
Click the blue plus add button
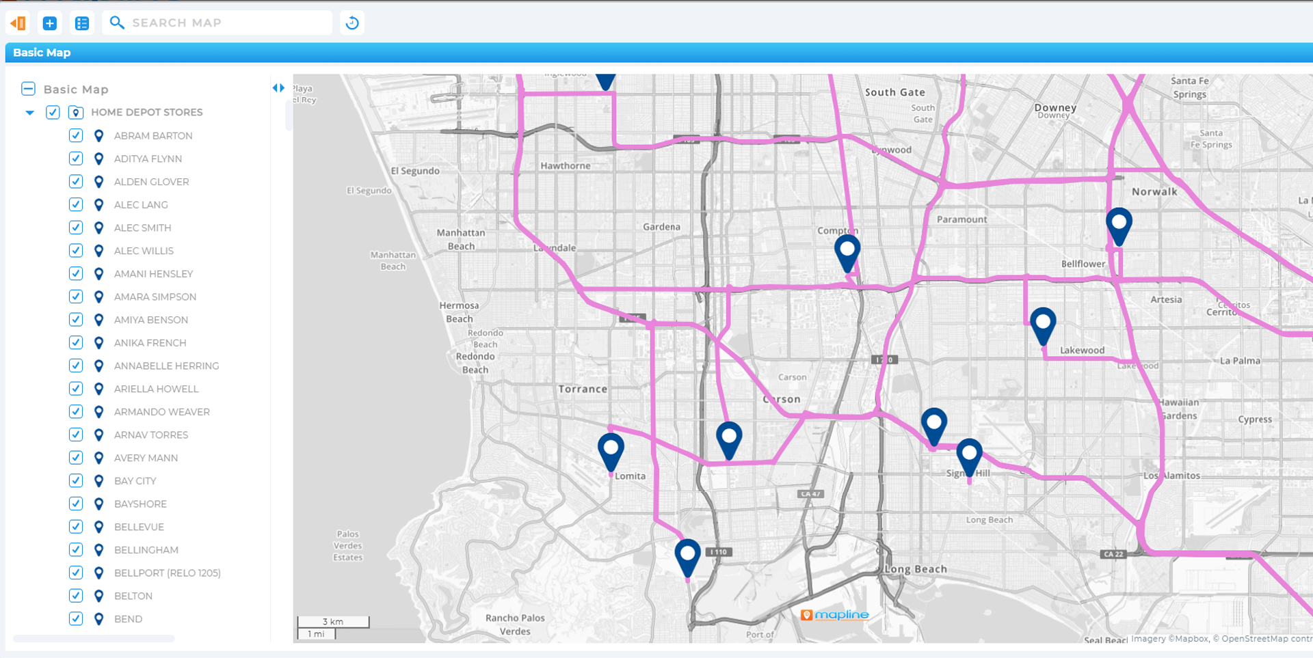(50, 23)
